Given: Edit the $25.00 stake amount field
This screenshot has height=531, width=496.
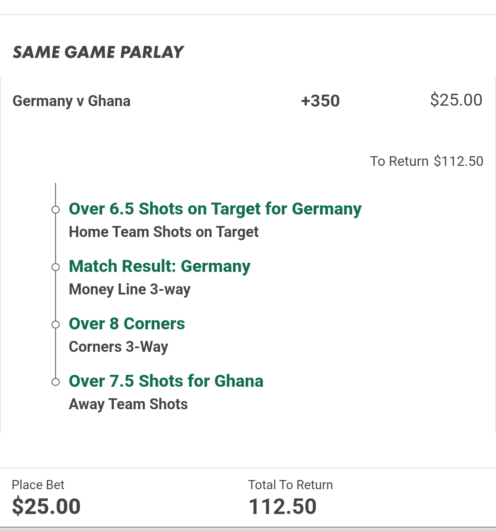Looking at the screenshot, I should [456, 100].
